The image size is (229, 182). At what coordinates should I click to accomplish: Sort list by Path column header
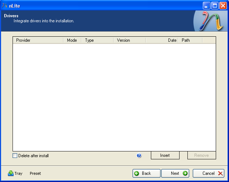(190, 40)
